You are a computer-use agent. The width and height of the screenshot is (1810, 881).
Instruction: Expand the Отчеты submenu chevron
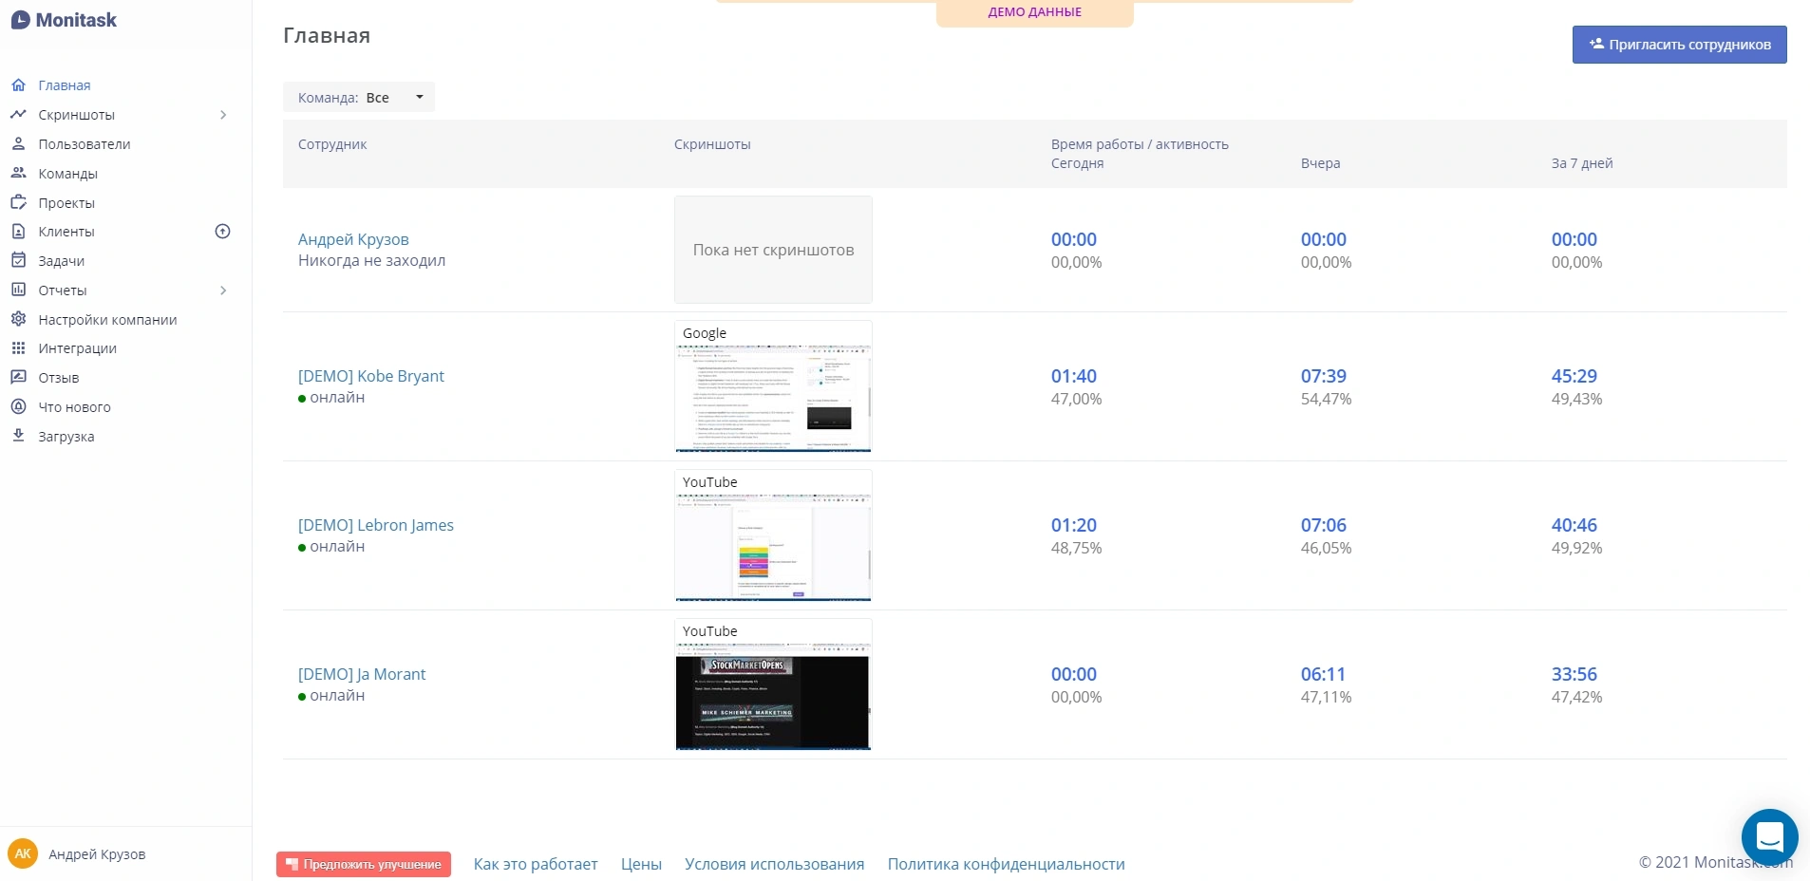223,291
